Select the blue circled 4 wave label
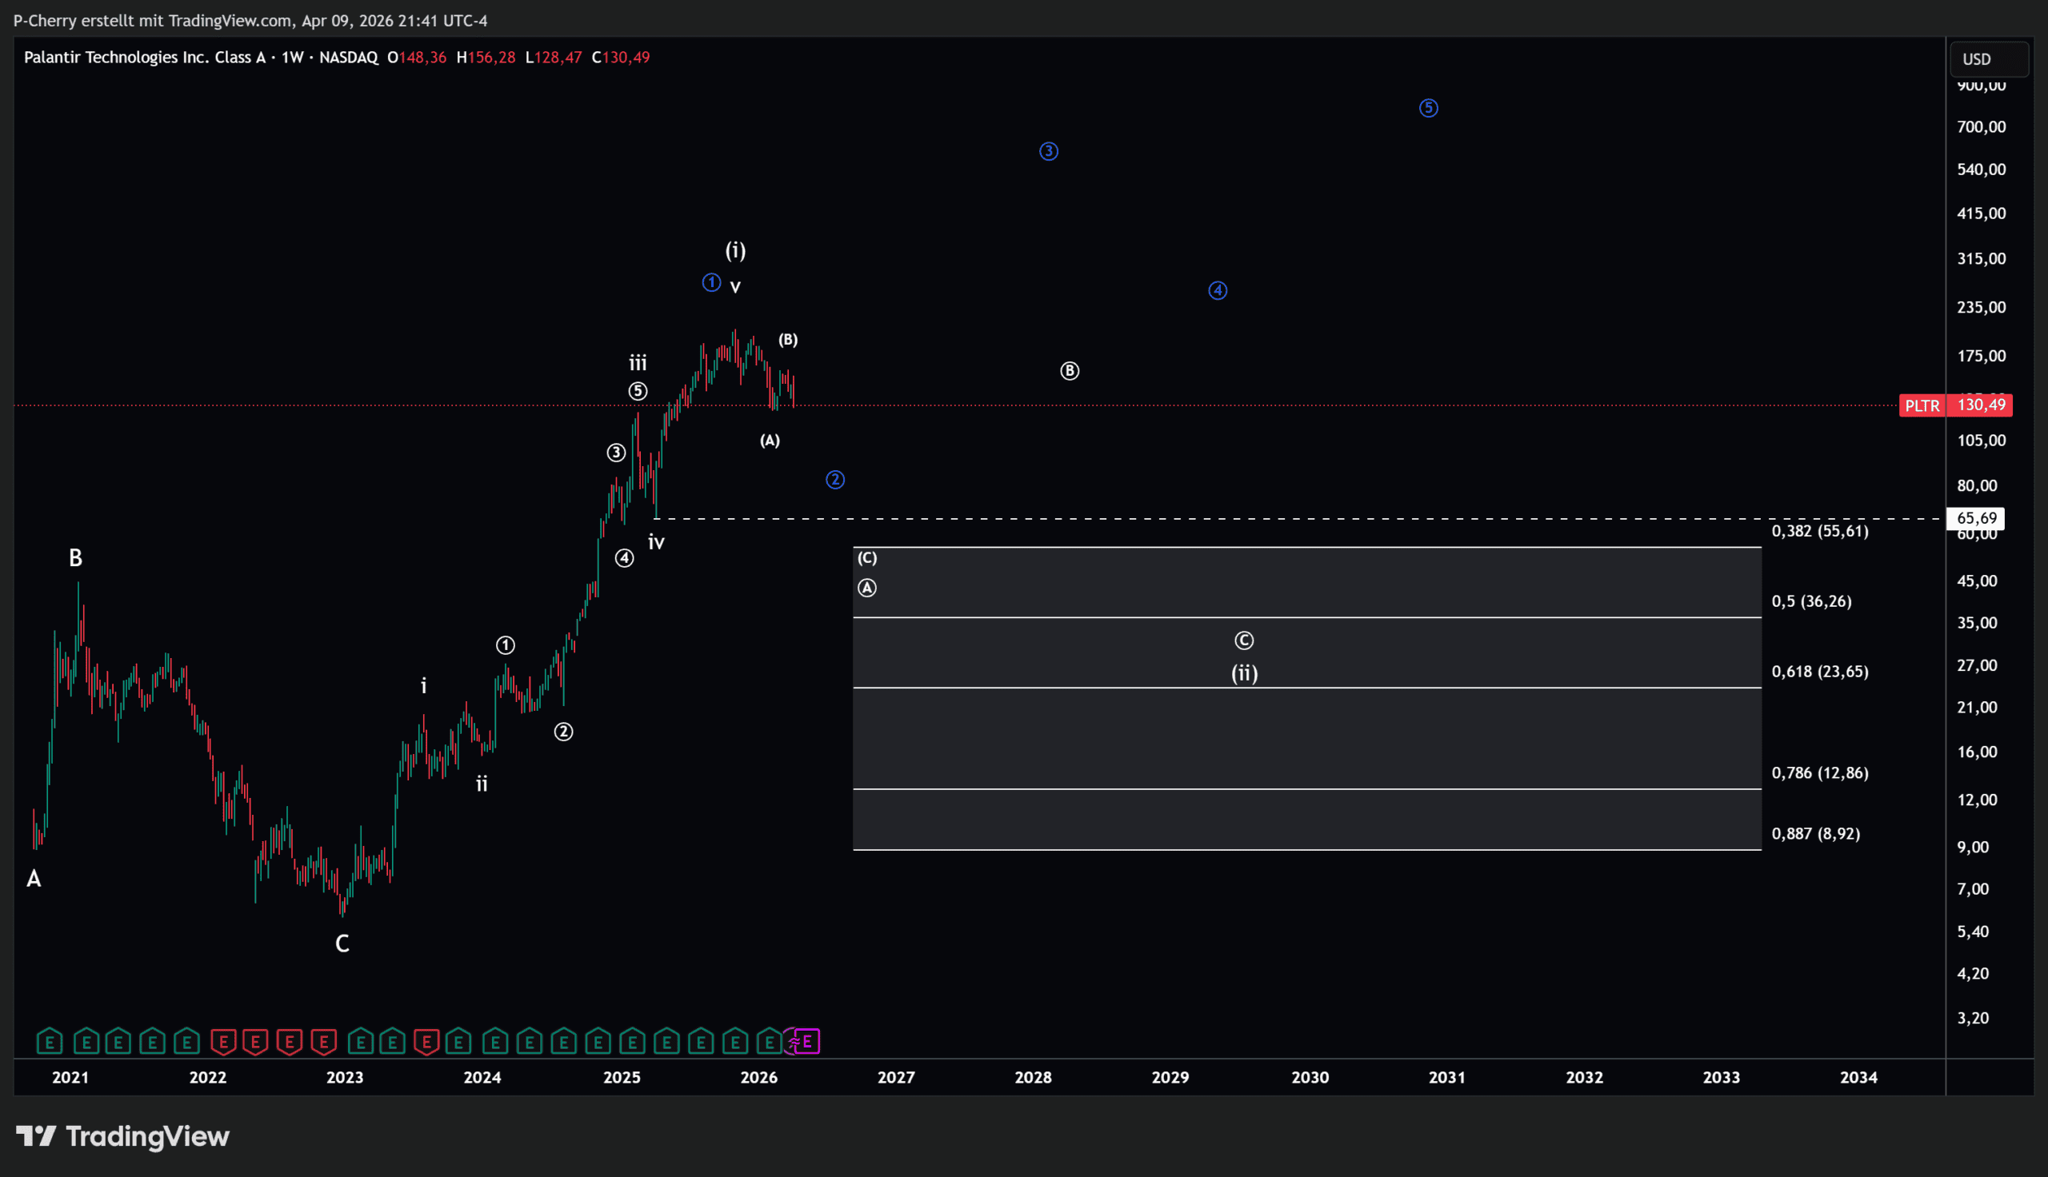The image size is (2048, 1177). [x=1218, y=290]
